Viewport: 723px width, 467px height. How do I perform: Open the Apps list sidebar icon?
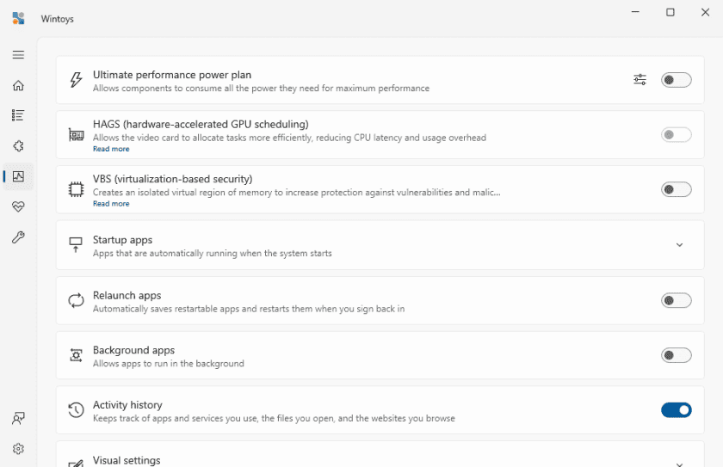coord(18,115)
